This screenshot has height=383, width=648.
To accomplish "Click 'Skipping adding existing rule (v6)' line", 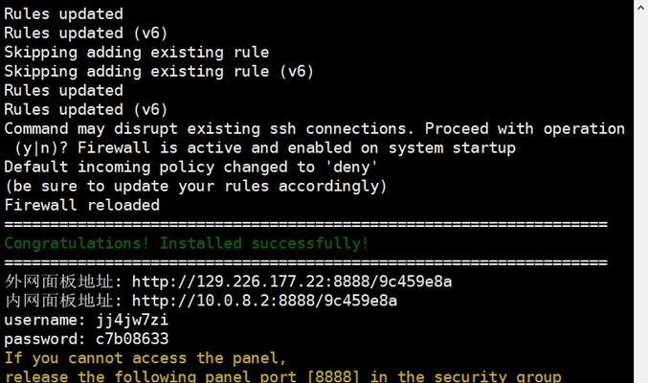I will (159, 72).
